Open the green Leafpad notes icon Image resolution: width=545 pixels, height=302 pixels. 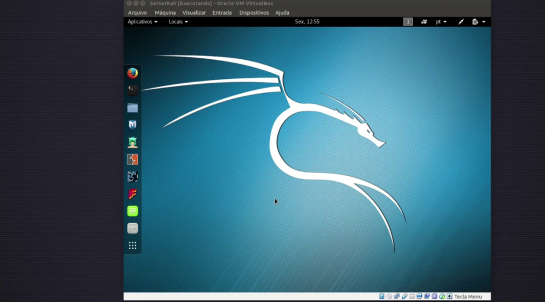click(x=132, y=211)
